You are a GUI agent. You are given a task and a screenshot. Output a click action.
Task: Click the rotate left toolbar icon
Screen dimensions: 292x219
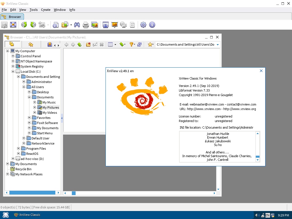(24, 25)
